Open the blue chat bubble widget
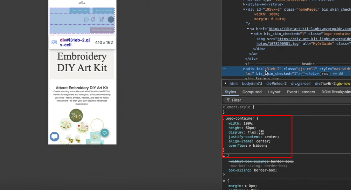 [x=54, y=137]
